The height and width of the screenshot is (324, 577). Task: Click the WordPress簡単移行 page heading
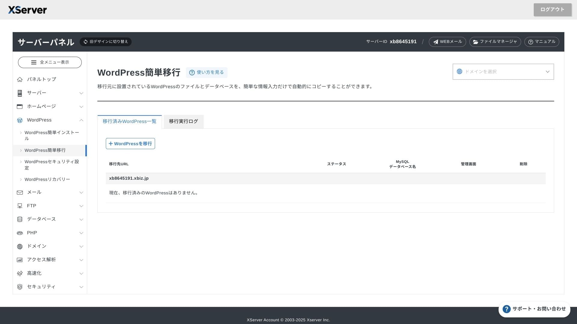pyautogui.click(x=139, y=73)
